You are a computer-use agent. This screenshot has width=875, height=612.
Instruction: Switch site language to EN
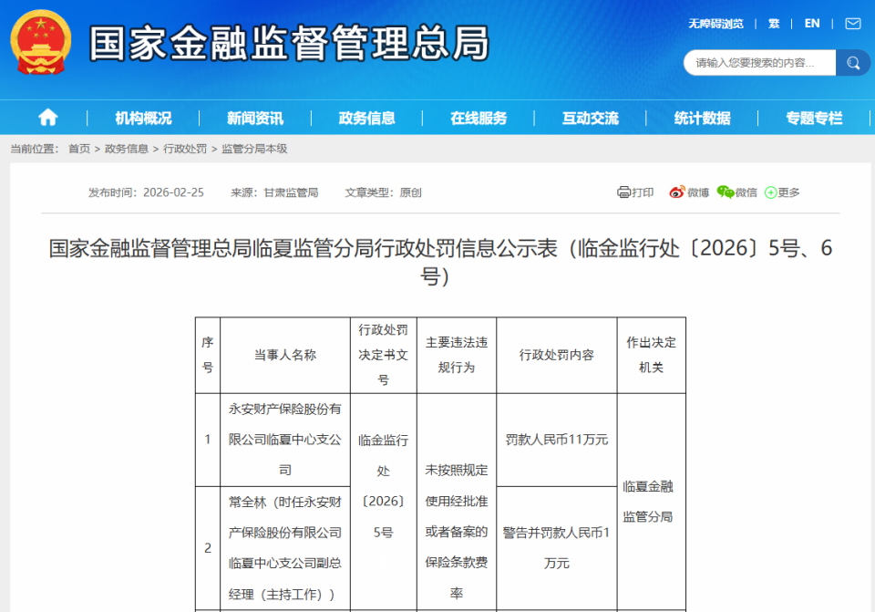coord(812,23)
